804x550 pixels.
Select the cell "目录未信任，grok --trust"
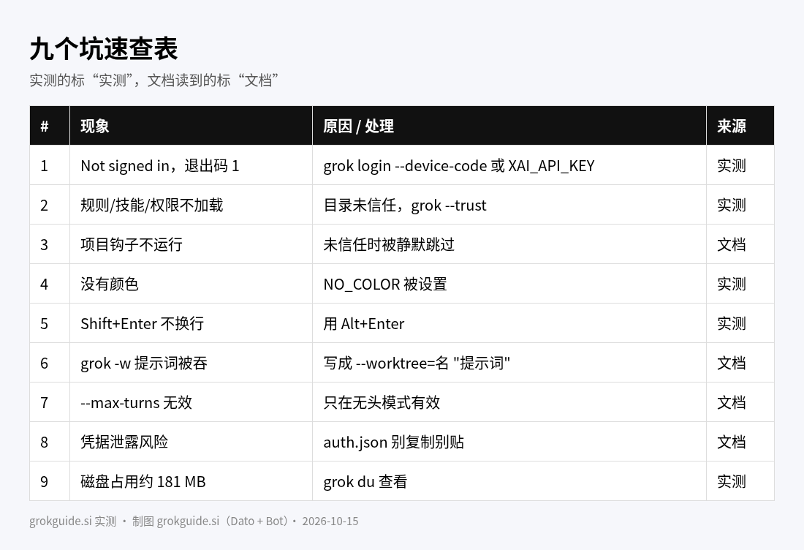click(509, 205)
